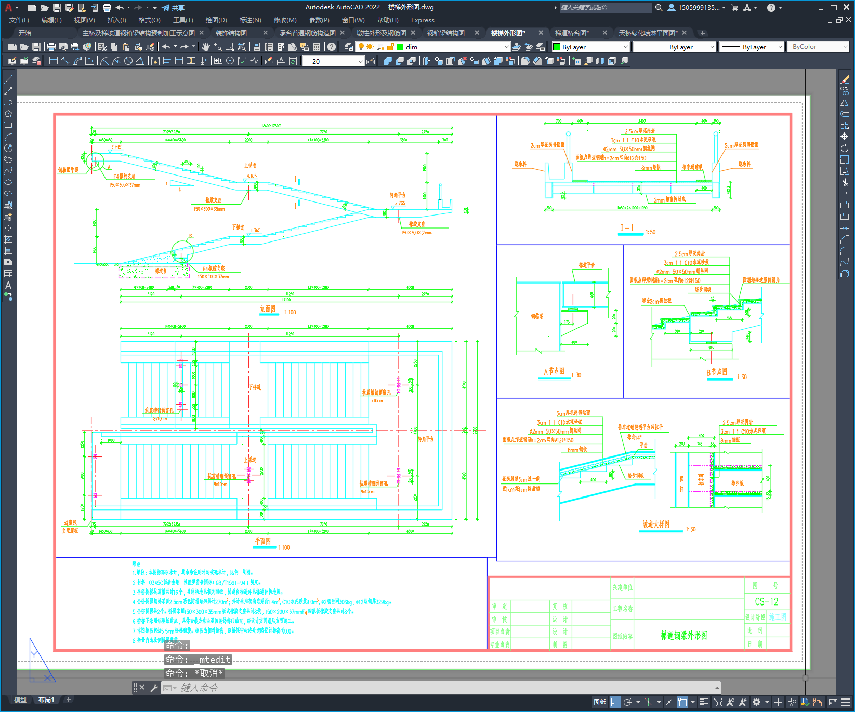Viewport: 855px width, 712px height.
Task: Click the keyword search box
Action: click(x=606, y=8)
